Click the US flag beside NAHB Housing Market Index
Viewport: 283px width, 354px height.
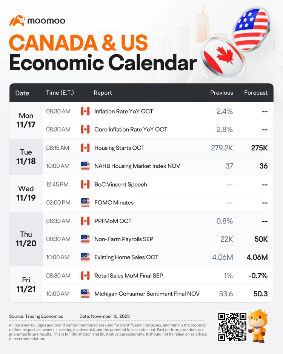point(85,166)
